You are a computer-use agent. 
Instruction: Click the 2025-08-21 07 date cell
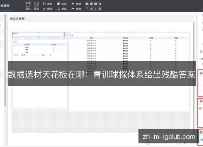(x=91, y=58)
